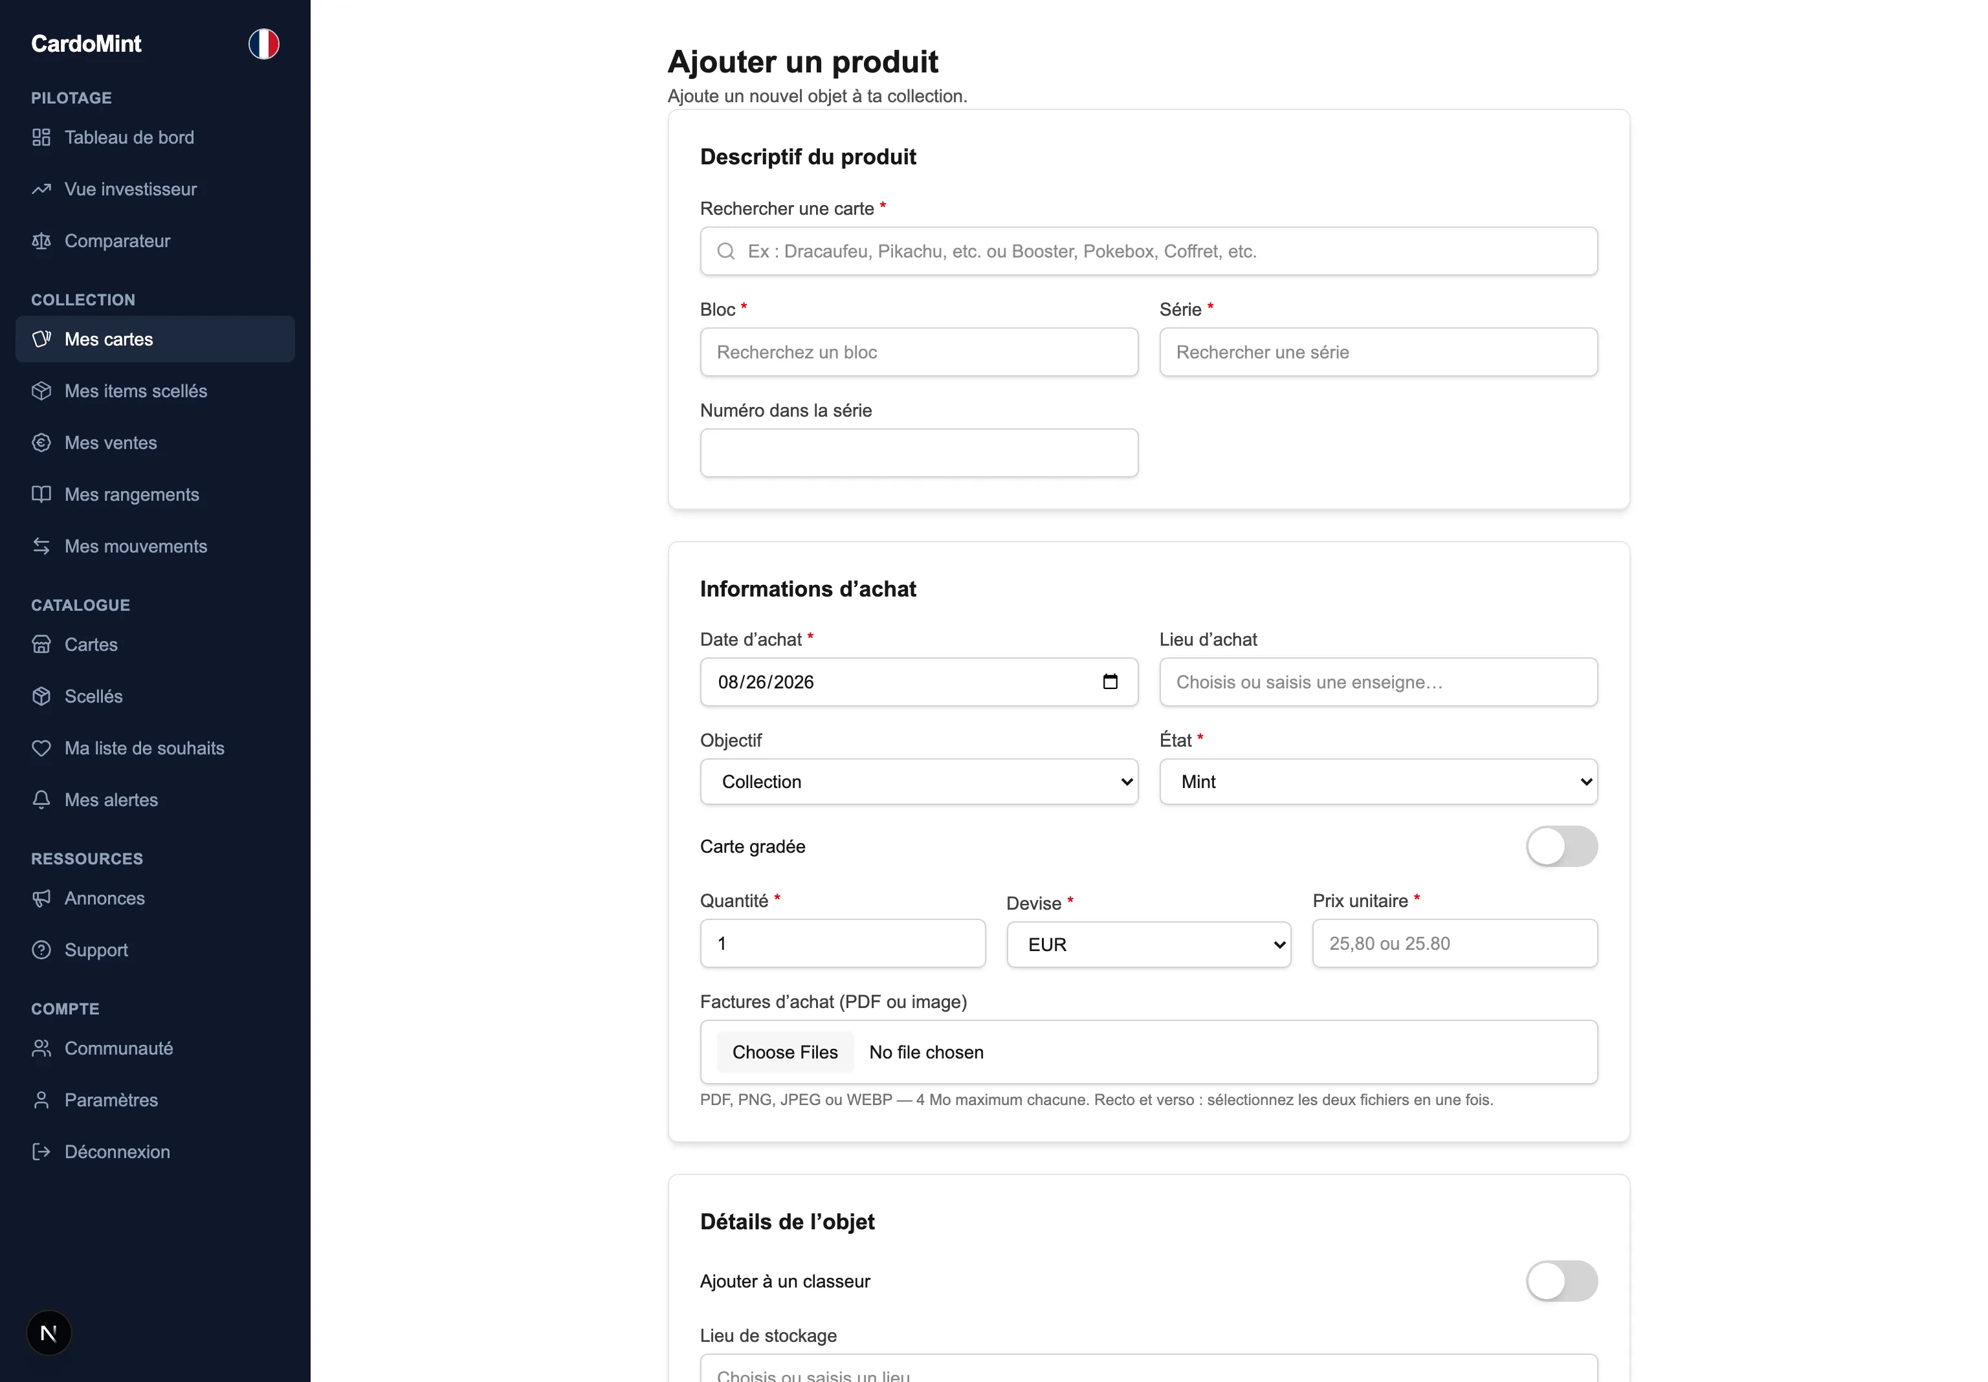Click the Comparateur scales icon

click(41, 241)
